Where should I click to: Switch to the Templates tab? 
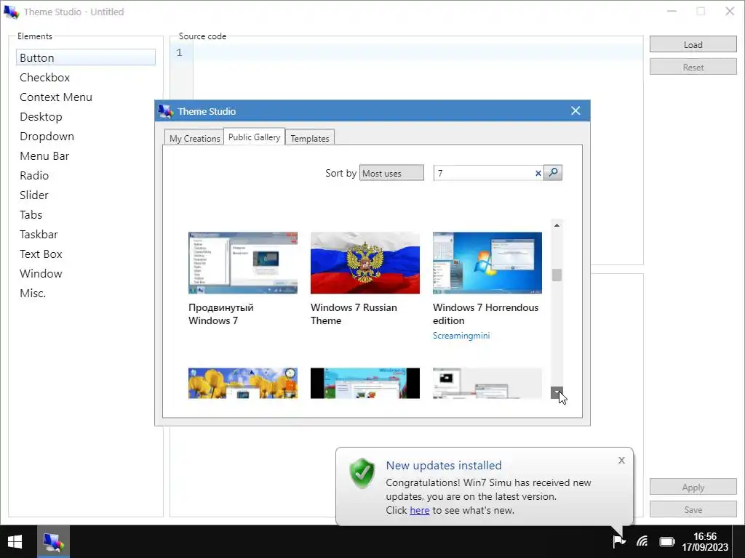click(x=310, y=138)
